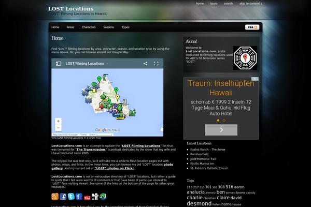311x207 pixels.
Task: Open the red YouTube social icon
Action: (87, 198)
